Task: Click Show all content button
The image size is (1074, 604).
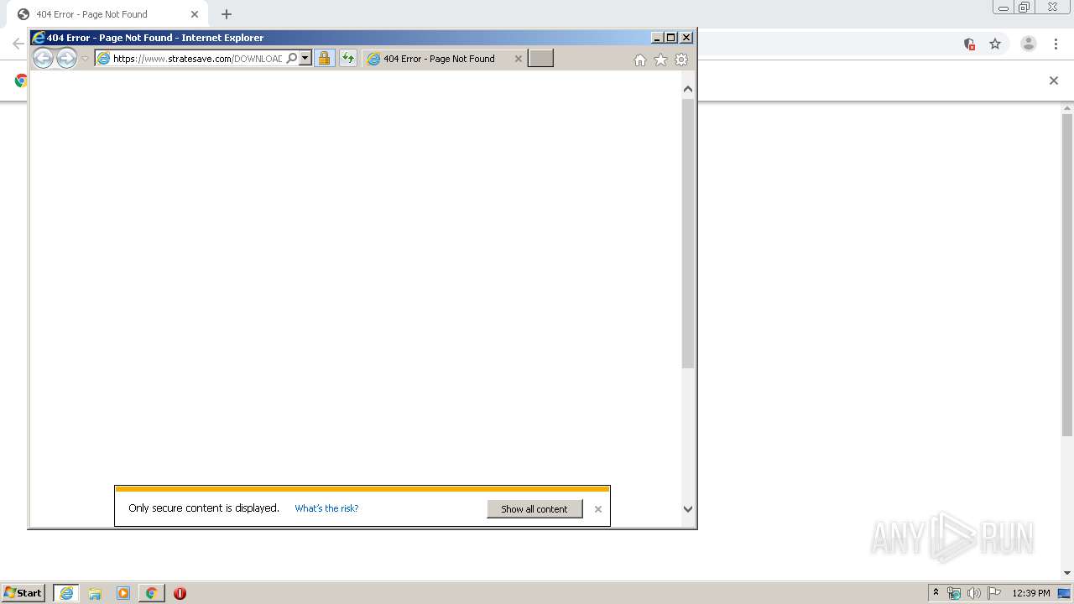Action: pos(534,509)
